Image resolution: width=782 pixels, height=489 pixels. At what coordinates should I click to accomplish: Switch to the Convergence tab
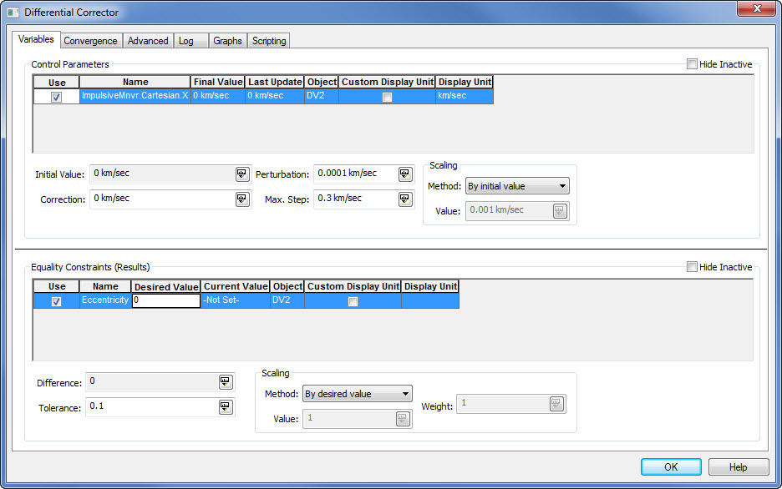tap(90, 40)
